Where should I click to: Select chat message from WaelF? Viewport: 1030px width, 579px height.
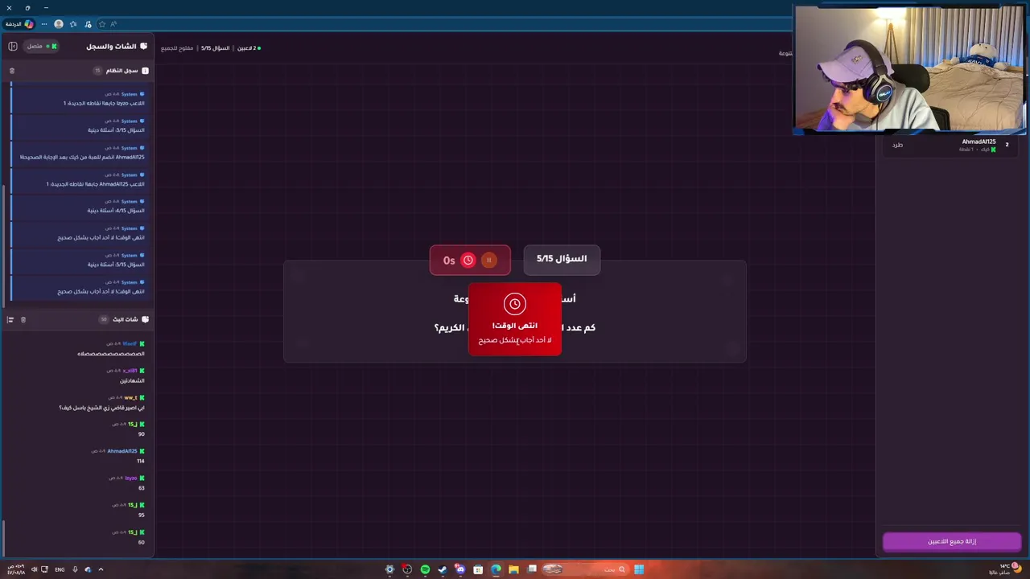(x=79, y=348)
